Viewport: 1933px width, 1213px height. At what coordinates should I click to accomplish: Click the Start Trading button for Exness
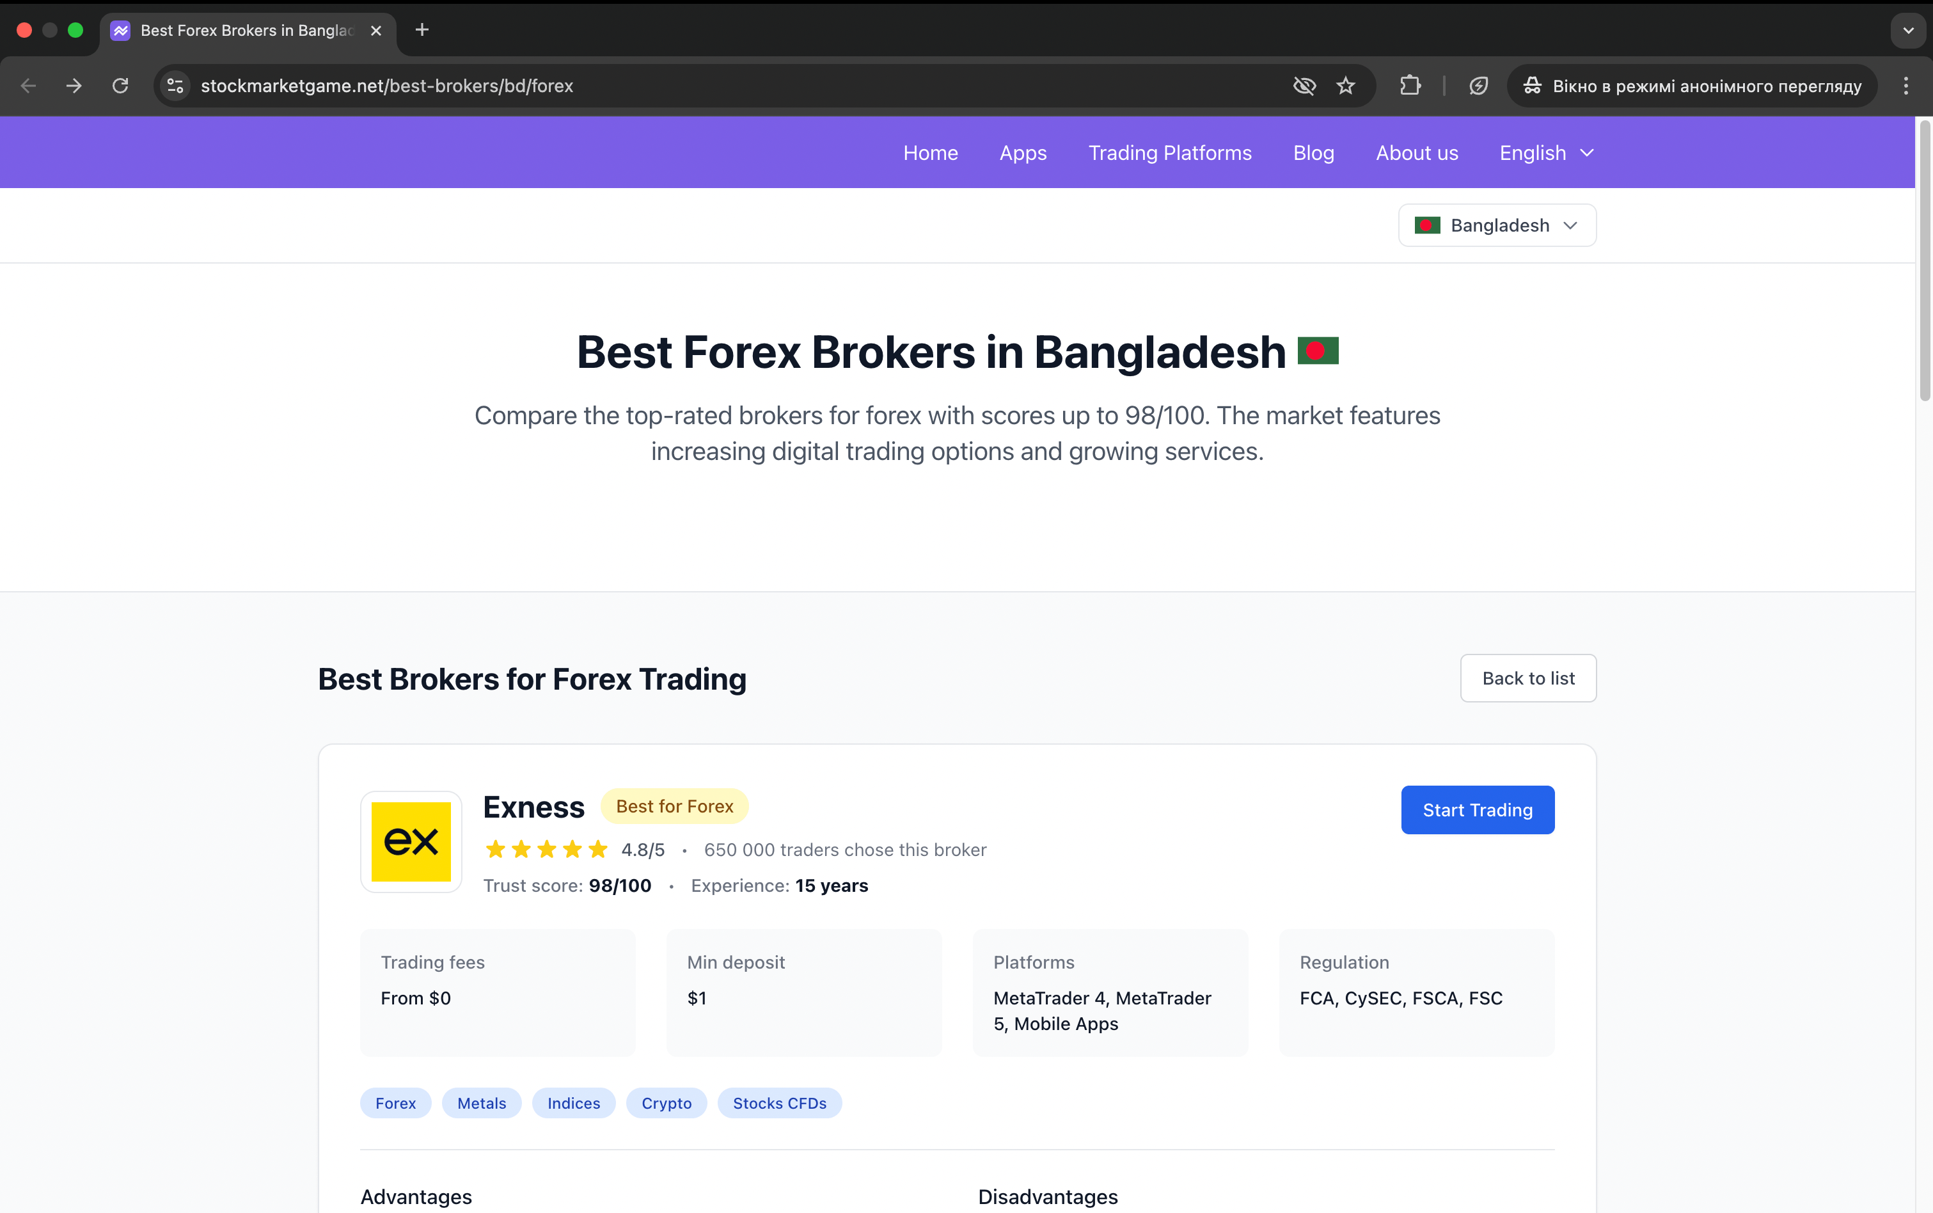coord(1478,811)
